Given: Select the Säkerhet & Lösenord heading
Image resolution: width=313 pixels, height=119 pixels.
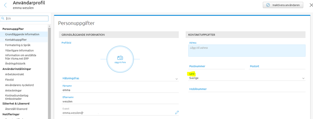Looking at the screenshot, I should (x=16, y=103).
